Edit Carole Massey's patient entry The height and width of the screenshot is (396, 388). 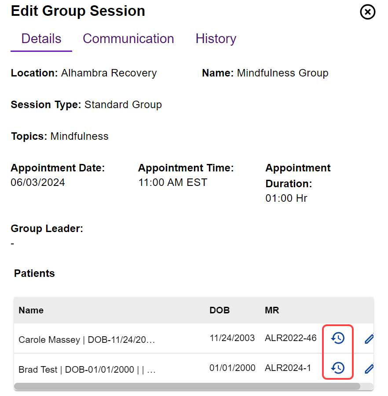(369, 338)
